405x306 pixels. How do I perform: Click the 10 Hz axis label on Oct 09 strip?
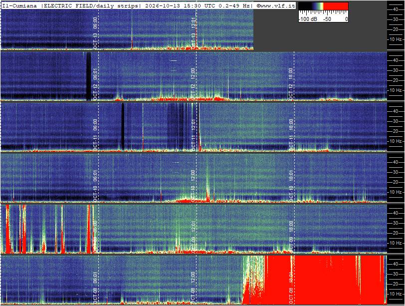396,243
